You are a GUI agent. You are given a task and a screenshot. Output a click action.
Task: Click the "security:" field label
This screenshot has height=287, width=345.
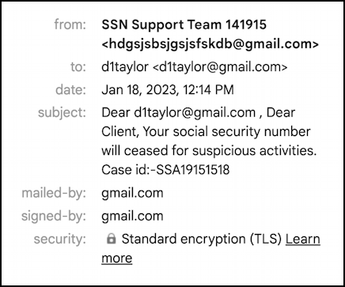click(x=60, y=240)
